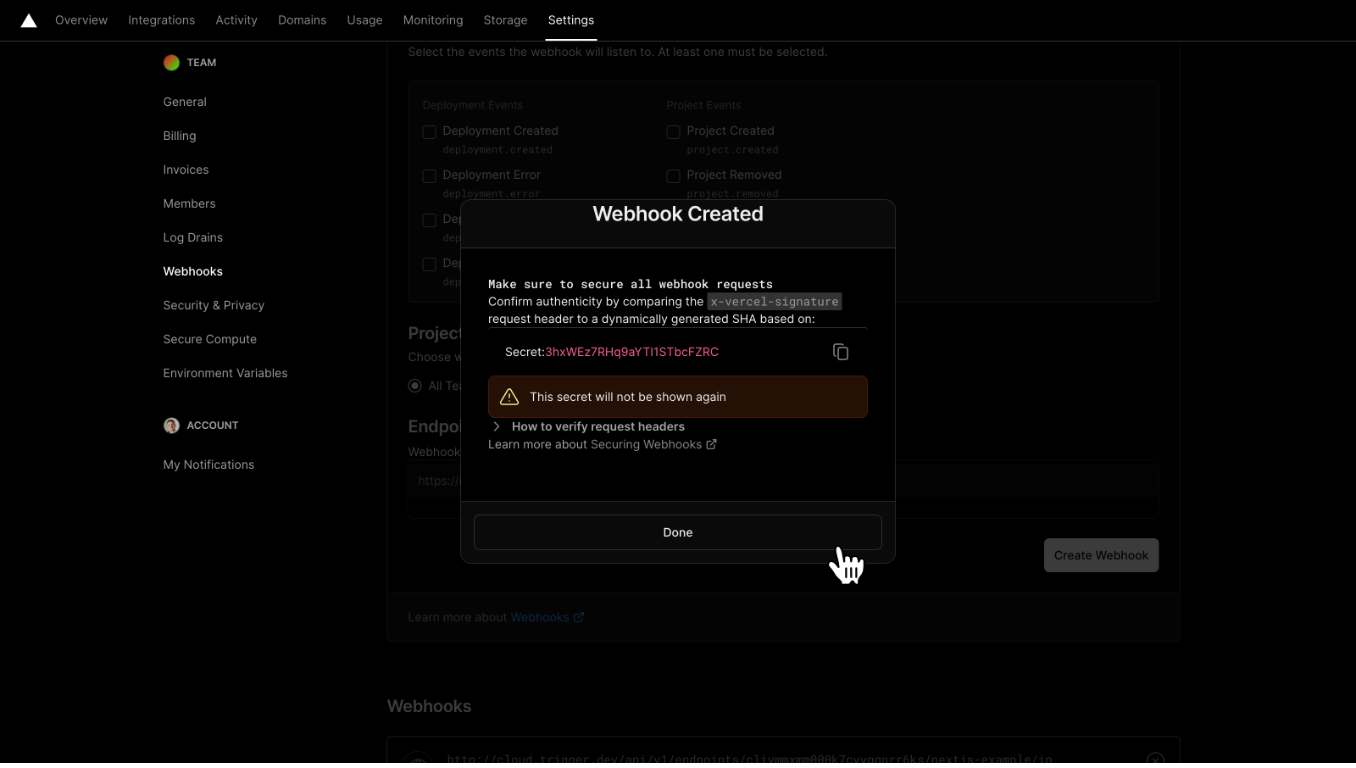Image resolution: width=1356 pixels, height=768 pixels.
Task: Enable the Project Created checkbox
Action: (674, 132)
